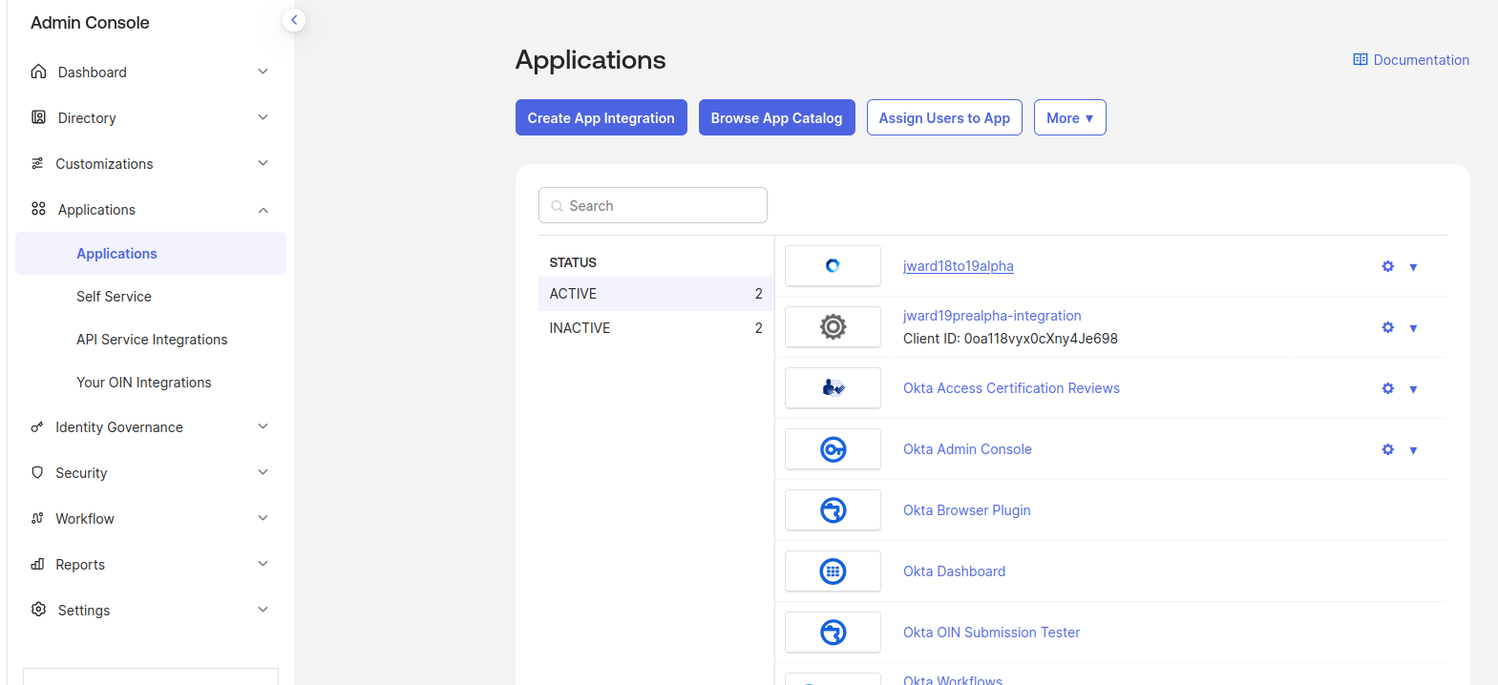Filter by ACTIVE status
The width and height of the screenshot is (1498, 685).
(656, 294)
